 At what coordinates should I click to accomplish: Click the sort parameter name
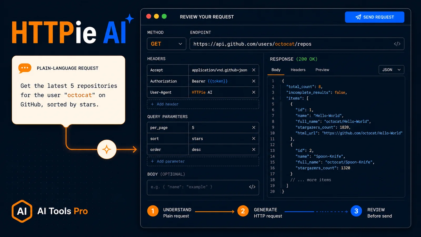coord(154,139)
